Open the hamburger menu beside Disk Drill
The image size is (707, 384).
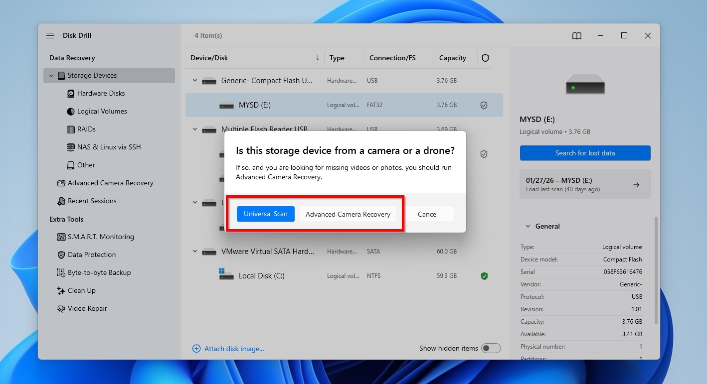pos(50,36)
